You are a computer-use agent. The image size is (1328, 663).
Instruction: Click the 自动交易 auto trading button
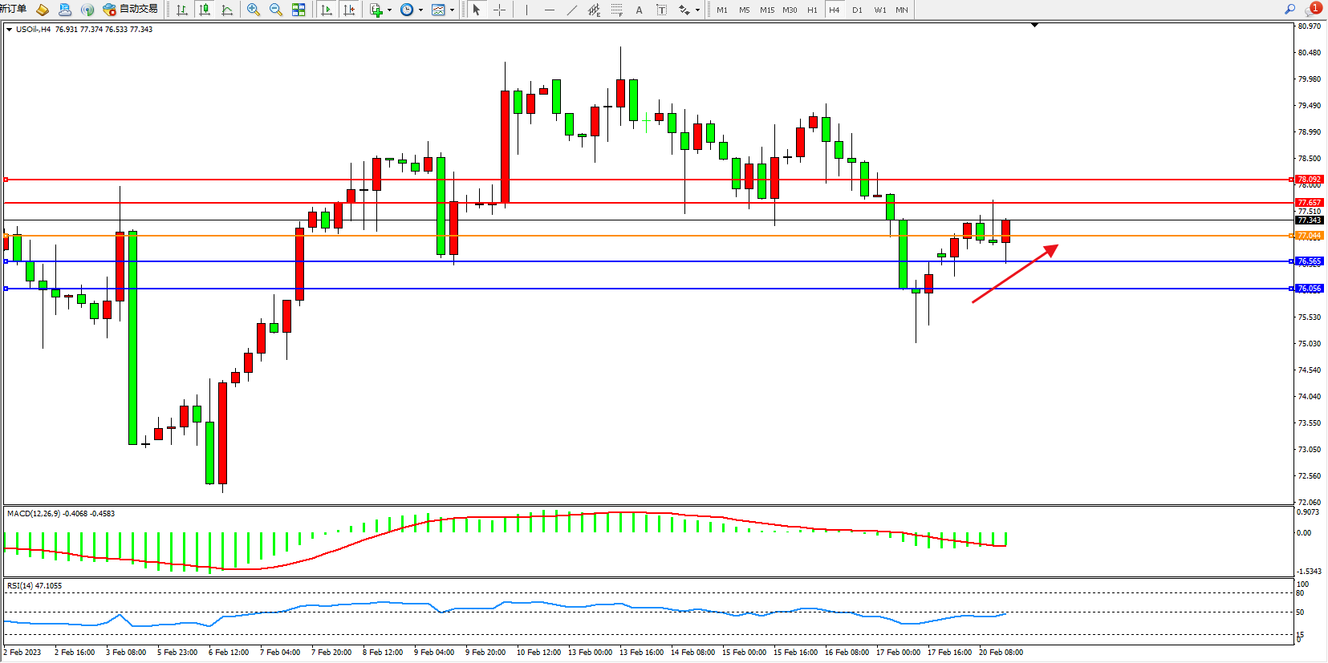(131, 10)
